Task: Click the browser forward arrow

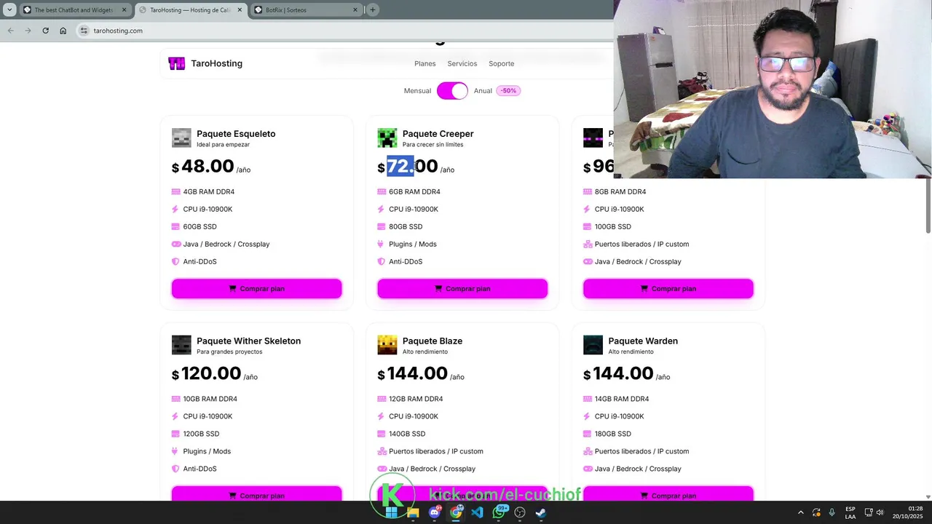Action: (28, 31)
